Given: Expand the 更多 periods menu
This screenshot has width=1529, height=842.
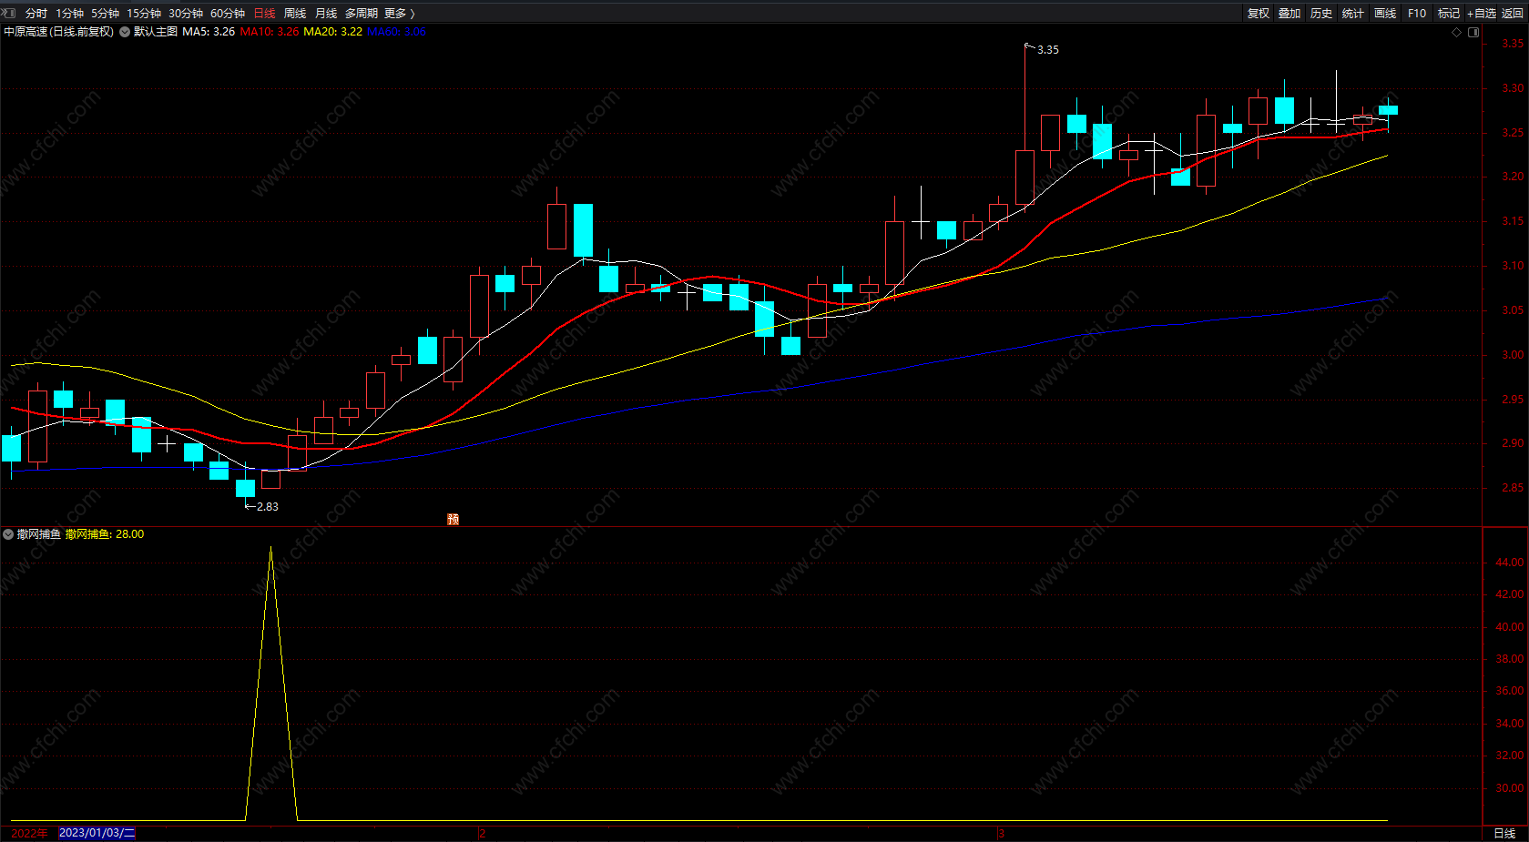Looking at the screenshot, I should tap(400, 14).
